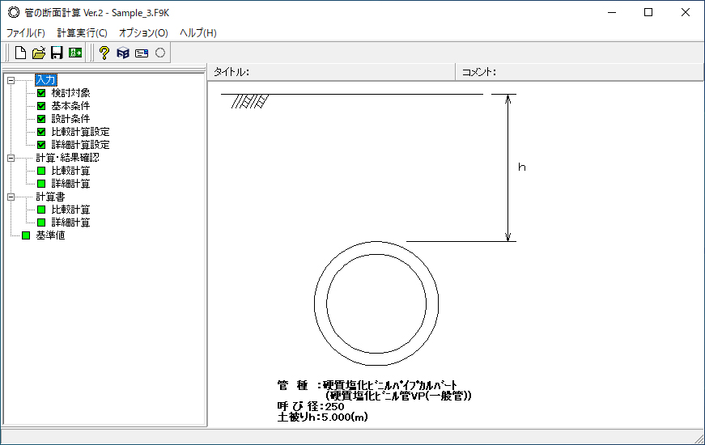Open the ヘルプ(H) menu
705x445 pixels.
coord(198,33)
